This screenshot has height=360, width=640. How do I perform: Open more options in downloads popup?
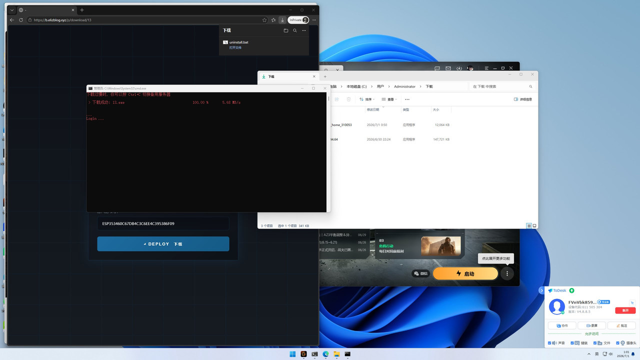click(x=304, y=30)
